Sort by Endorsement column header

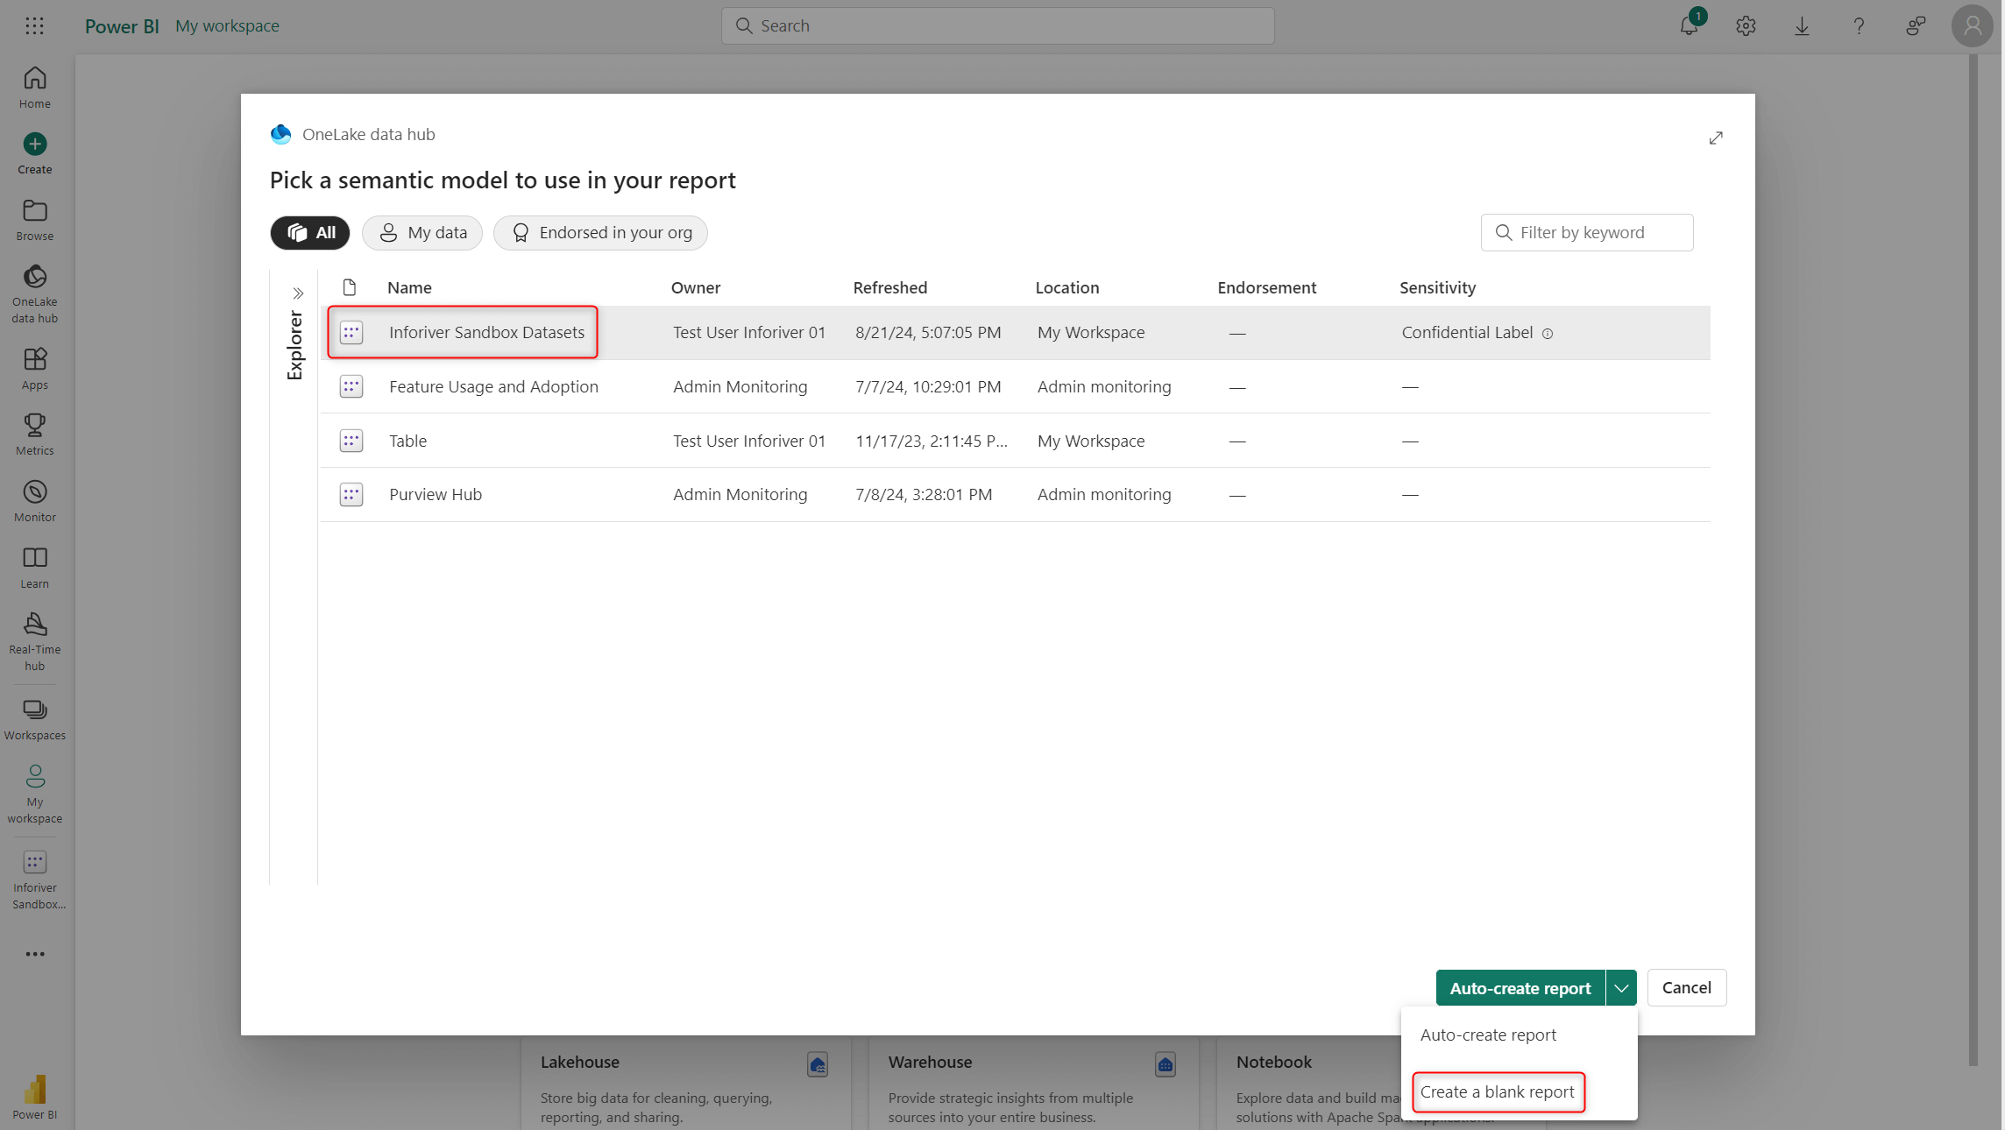pyautogui.click(x=1266, y=287)
